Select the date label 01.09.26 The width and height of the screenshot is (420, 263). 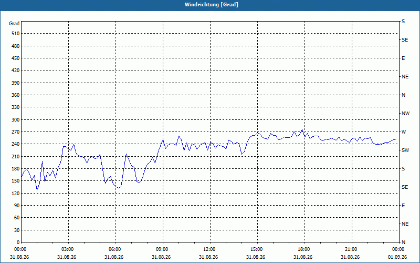[397, 257]
